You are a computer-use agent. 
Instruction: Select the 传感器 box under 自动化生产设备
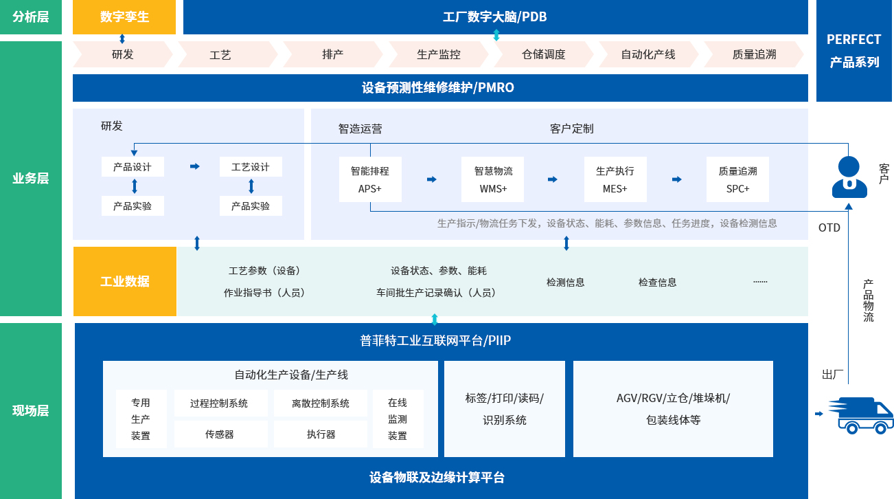tap(220, 434)
